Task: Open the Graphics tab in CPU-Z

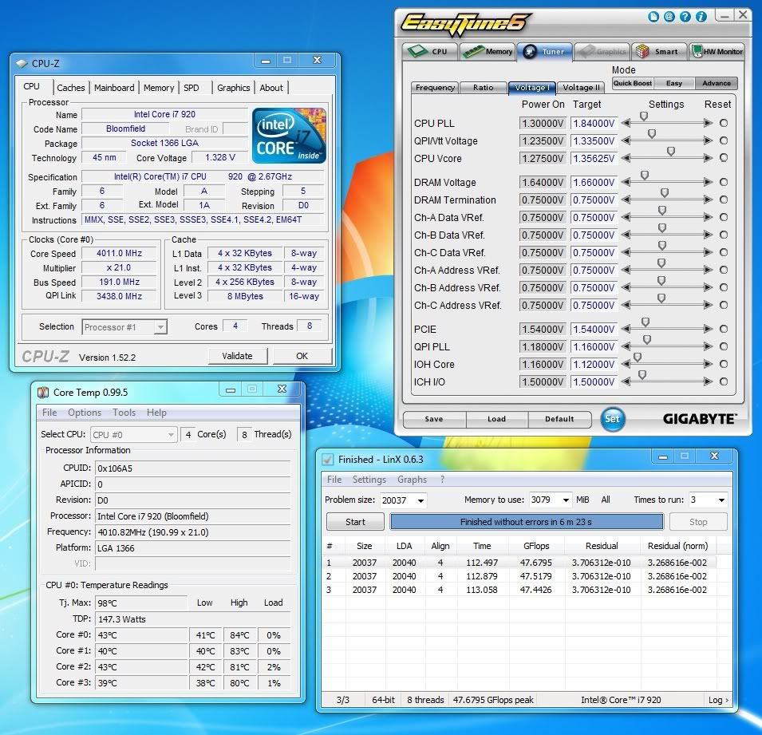Action: point(233,88)
